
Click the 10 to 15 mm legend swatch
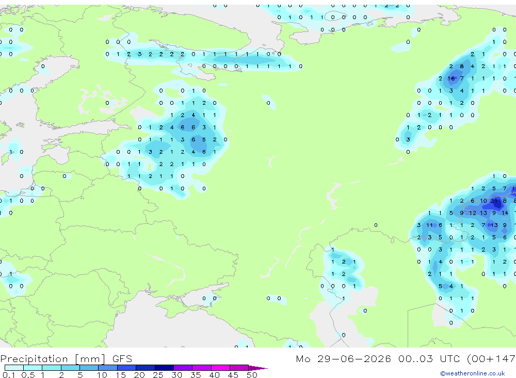tap(108, 368)
